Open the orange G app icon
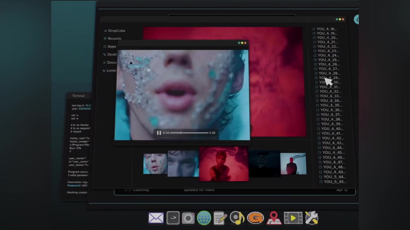This screenshot has width=410, height=230. click(x=255, y=218)
